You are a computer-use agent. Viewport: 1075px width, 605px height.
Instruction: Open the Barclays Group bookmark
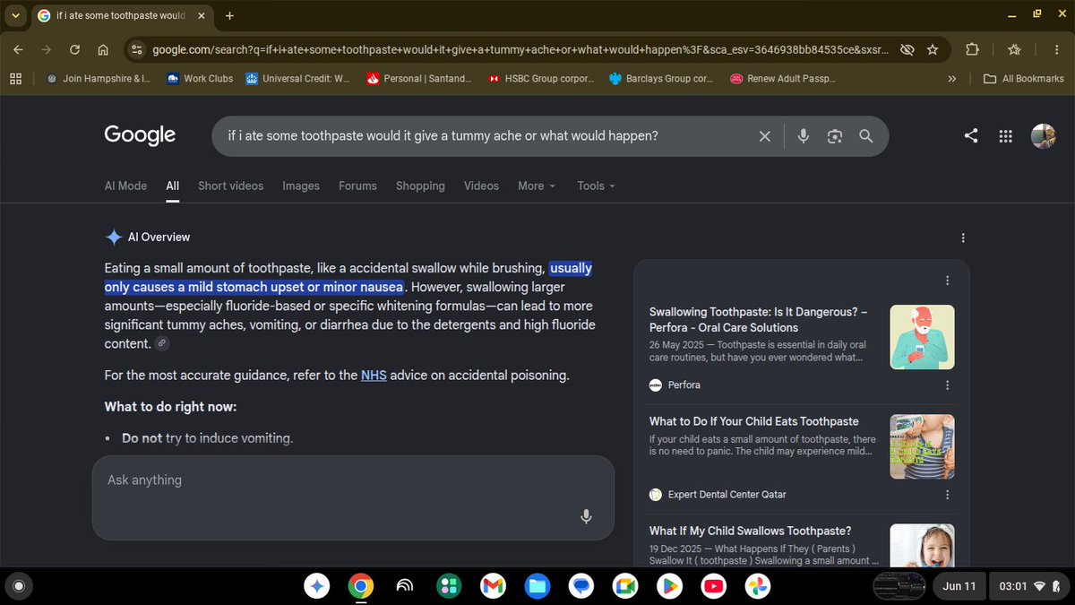pos(661,79)
